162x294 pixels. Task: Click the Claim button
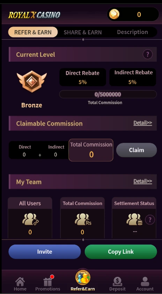pyautogui.click(x=137, y=150)
